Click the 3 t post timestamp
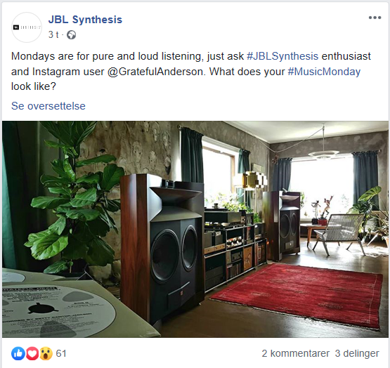Screen dimensions: 390x368 [53, 35]
